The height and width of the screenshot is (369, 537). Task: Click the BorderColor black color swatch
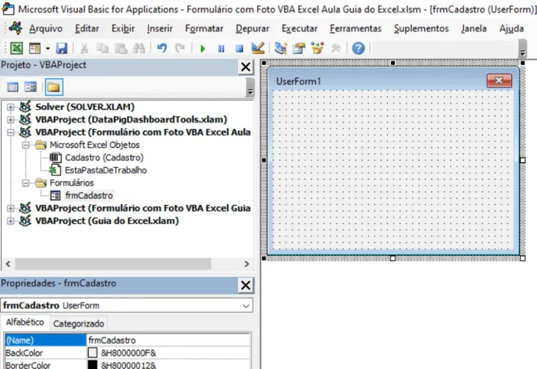coord(92,365)
